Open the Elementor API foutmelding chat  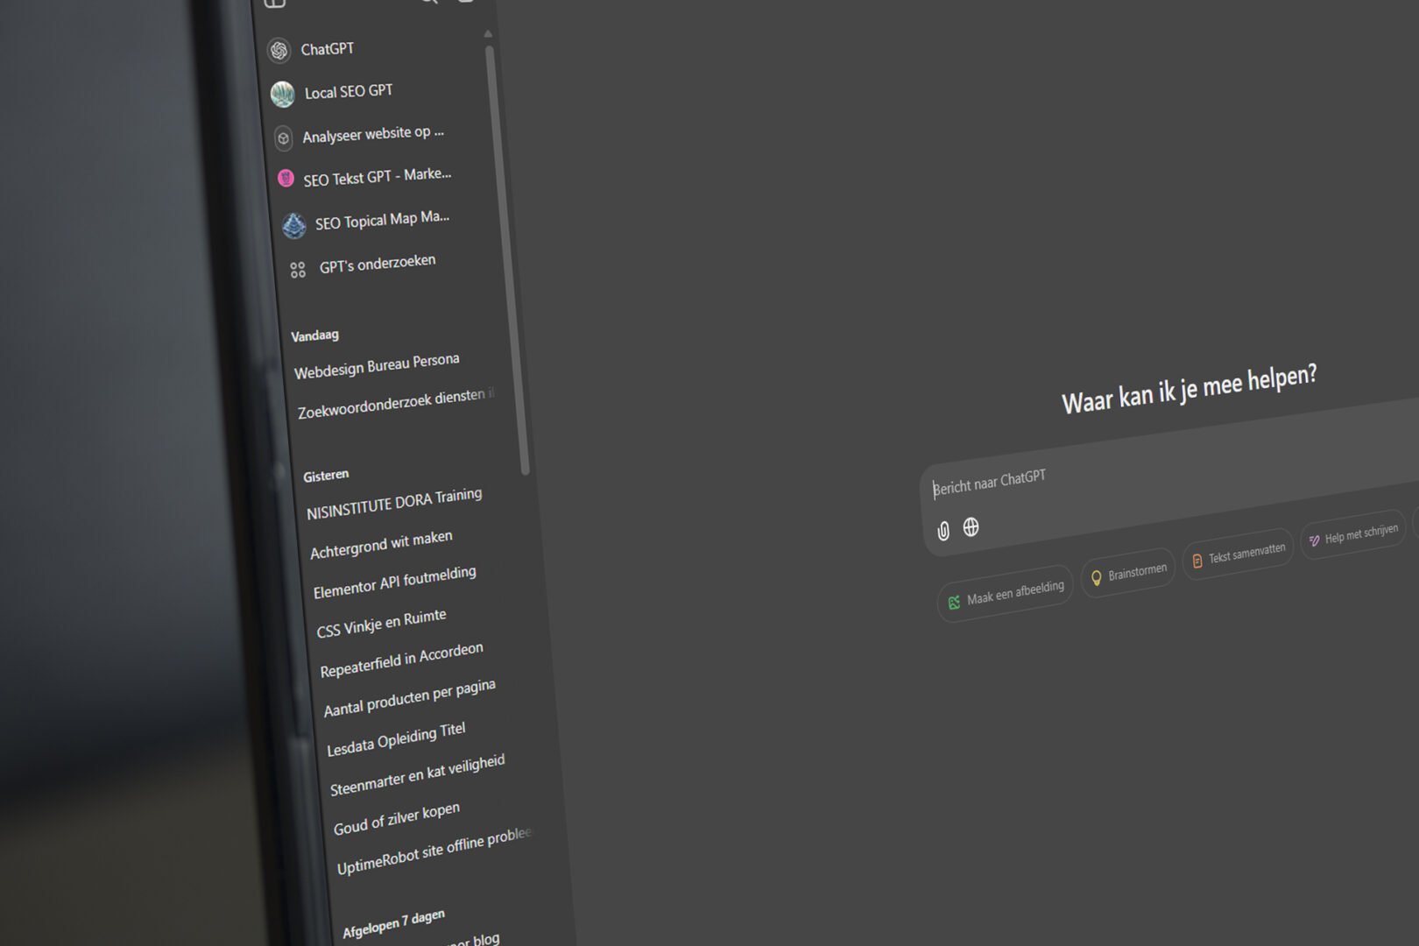click(395, 582)
